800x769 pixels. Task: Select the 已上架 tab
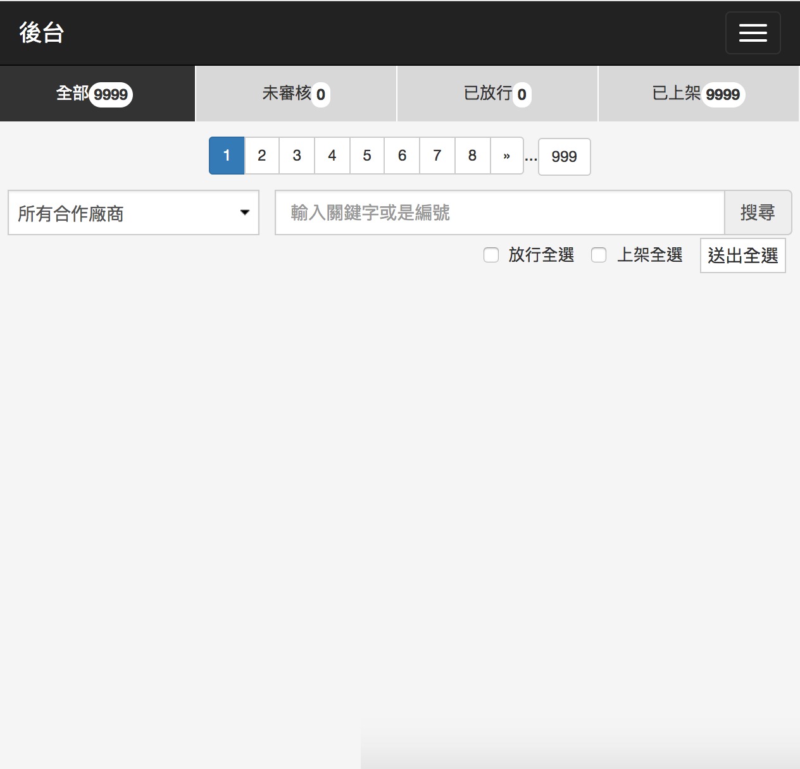pos(698,94)
